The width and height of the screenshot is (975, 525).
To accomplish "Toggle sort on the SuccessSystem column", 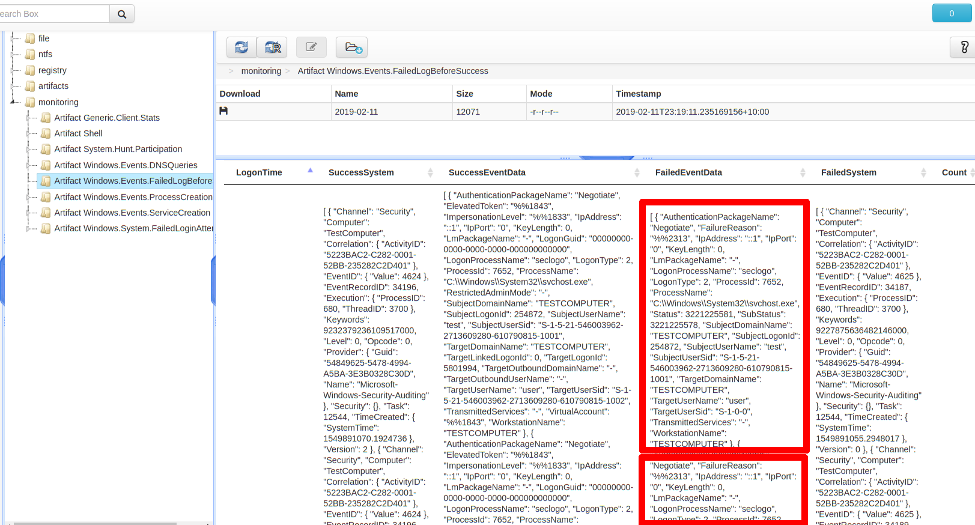I will click(361, 172).
